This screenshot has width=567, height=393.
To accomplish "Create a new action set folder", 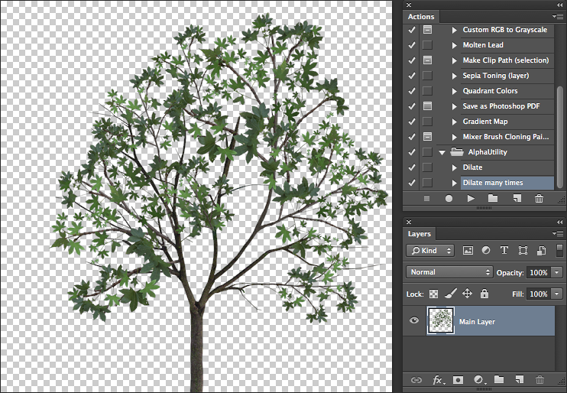I will pyautogui.click(x=493, y=199).
